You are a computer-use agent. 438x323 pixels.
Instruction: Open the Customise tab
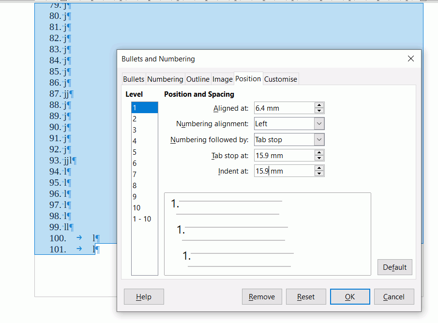[281, 79]
